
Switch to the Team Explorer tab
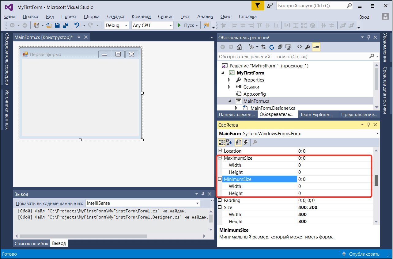click(x=316, y=115)
